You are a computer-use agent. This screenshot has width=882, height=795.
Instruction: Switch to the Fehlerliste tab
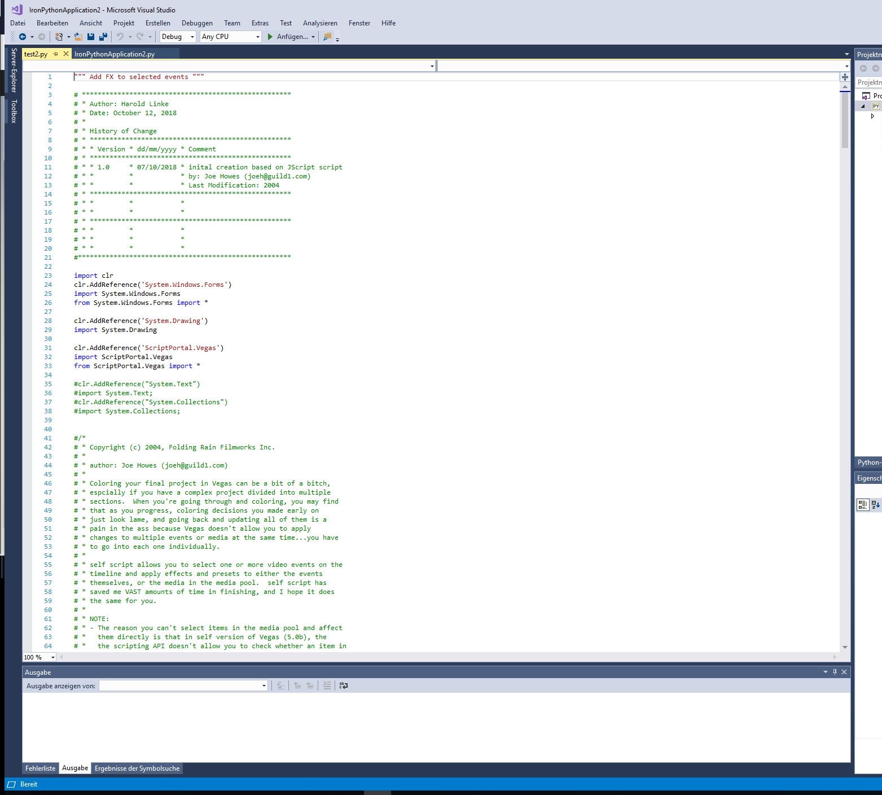(41, 768)
